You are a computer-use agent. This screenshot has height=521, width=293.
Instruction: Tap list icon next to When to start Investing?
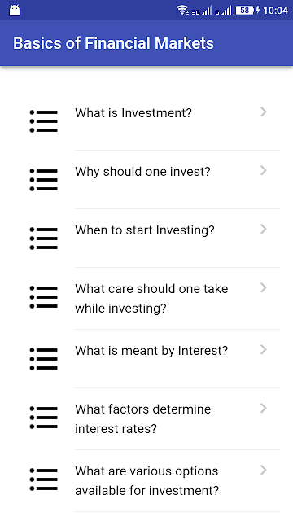click(x=43, y=239)
